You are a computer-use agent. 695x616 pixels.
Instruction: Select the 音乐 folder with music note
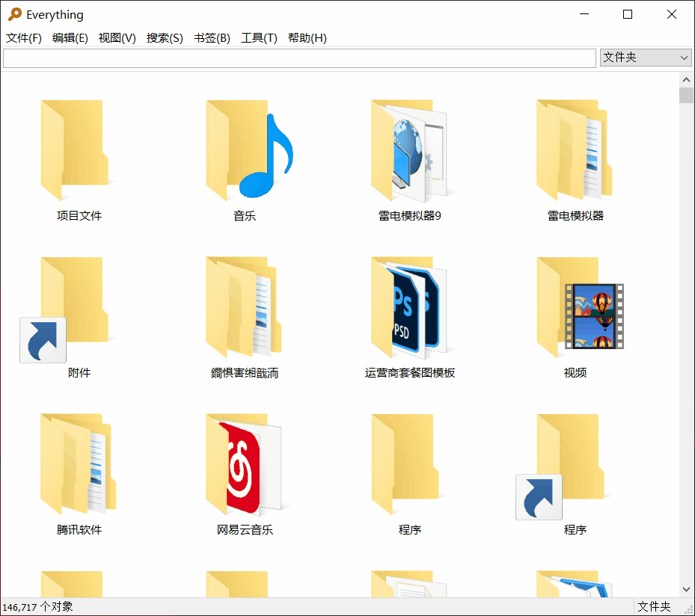[x=250, y=150]
